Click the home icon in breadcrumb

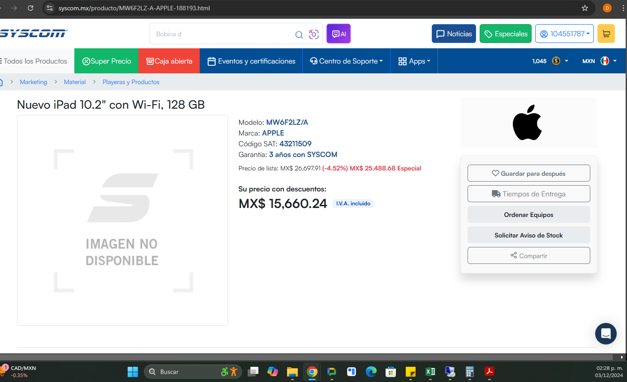[1, 82]
